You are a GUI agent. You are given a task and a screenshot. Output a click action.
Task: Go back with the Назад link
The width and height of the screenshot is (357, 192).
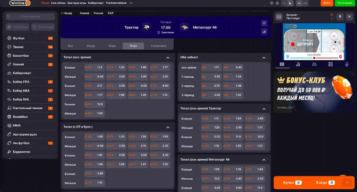tap(66, 13)
